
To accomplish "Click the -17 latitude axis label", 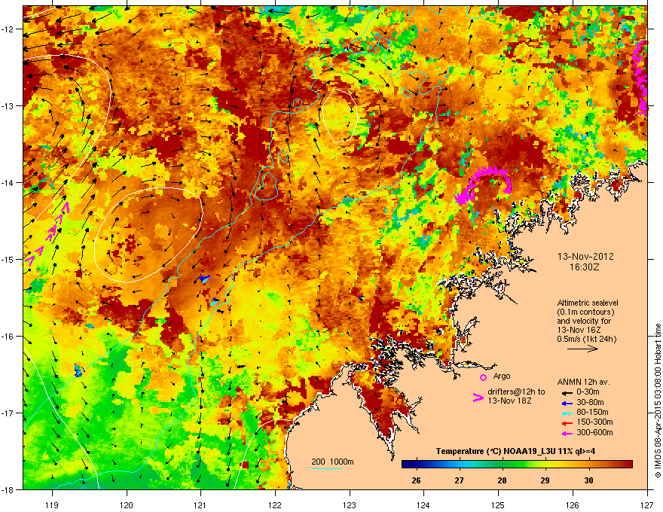I will [x=8, y=413].
